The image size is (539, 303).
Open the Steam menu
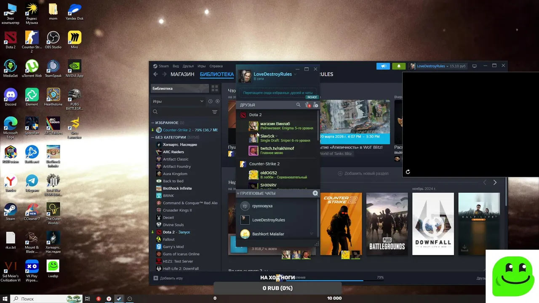(161, 66)
